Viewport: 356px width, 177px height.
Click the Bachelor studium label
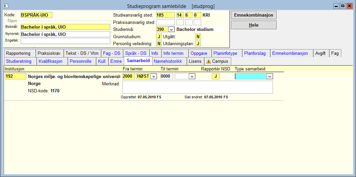pyautogui.click(x=195, y=29)
